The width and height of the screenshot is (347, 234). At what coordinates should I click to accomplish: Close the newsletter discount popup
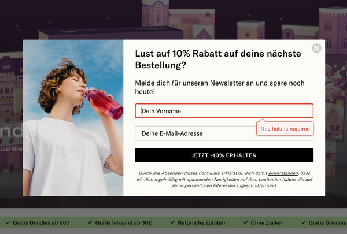(x=316, y=48)
